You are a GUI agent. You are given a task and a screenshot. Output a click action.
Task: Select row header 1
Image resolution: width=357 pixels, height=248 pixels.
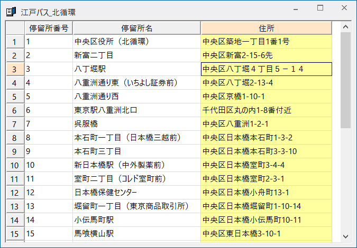15,41
